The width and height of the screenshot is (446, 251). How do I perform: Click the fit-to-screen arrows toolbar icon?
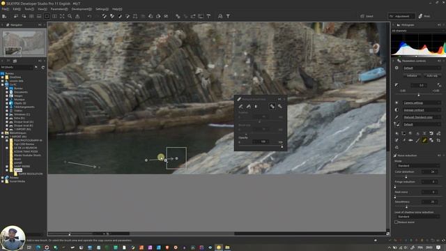(x=62, y=16)
